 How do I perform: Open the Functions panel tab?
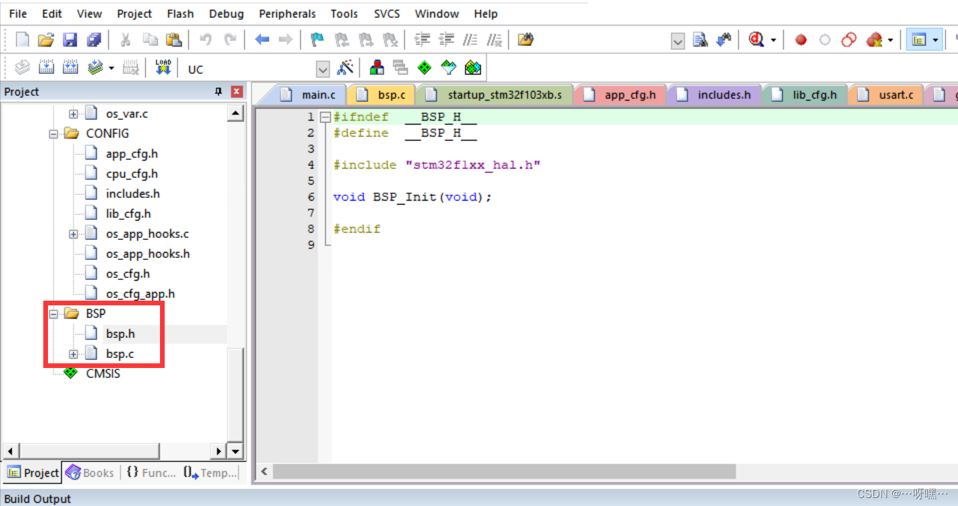point(151,473)
